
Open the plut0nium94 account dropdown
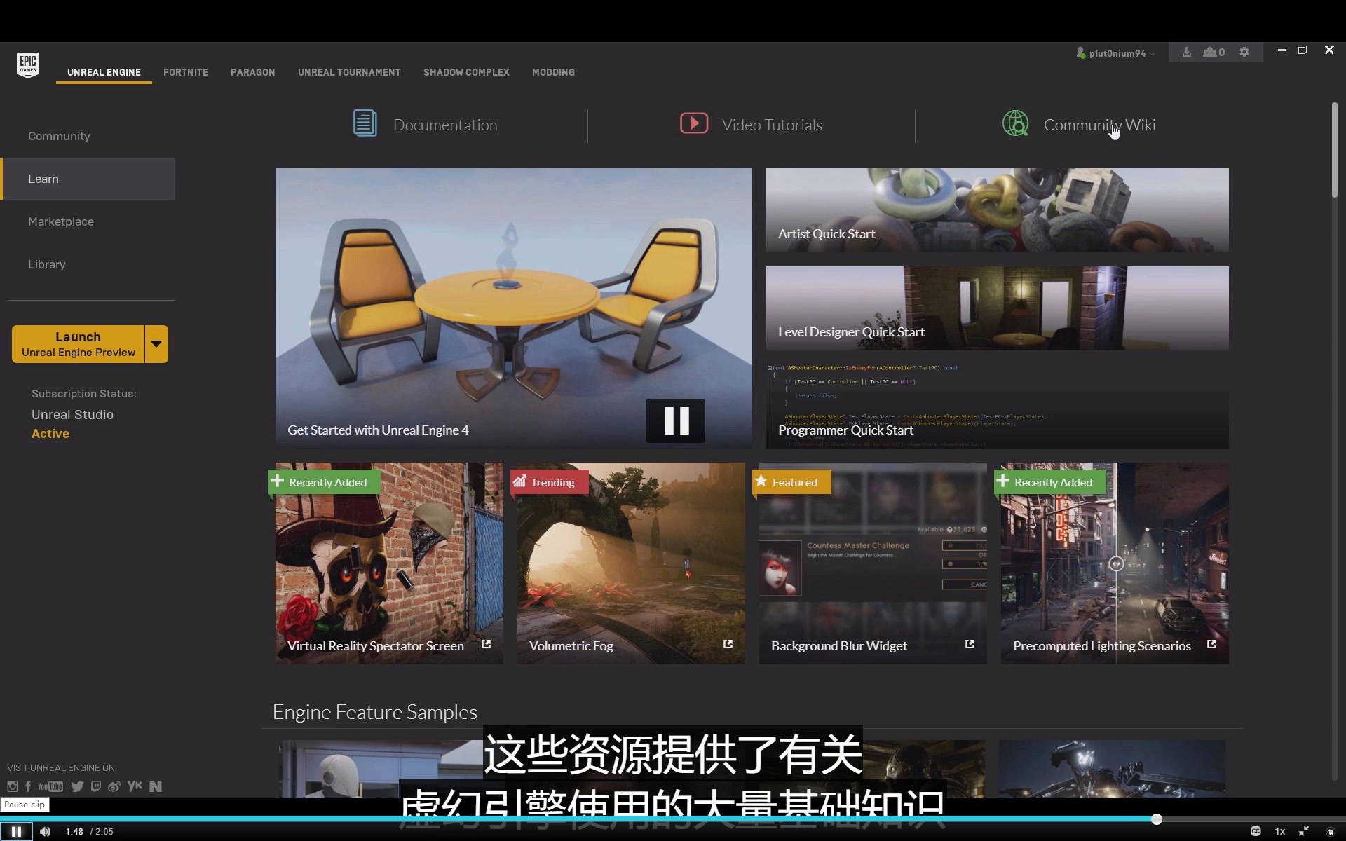pos(1115,53)
